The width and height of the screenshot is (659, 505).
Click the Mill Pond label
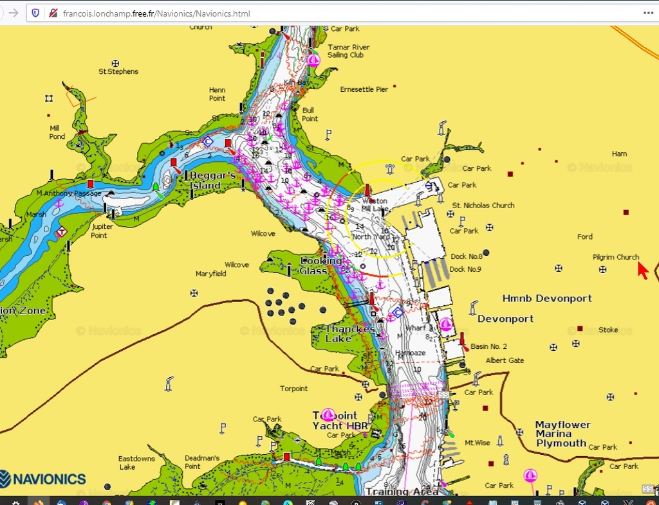pos(57,132)
